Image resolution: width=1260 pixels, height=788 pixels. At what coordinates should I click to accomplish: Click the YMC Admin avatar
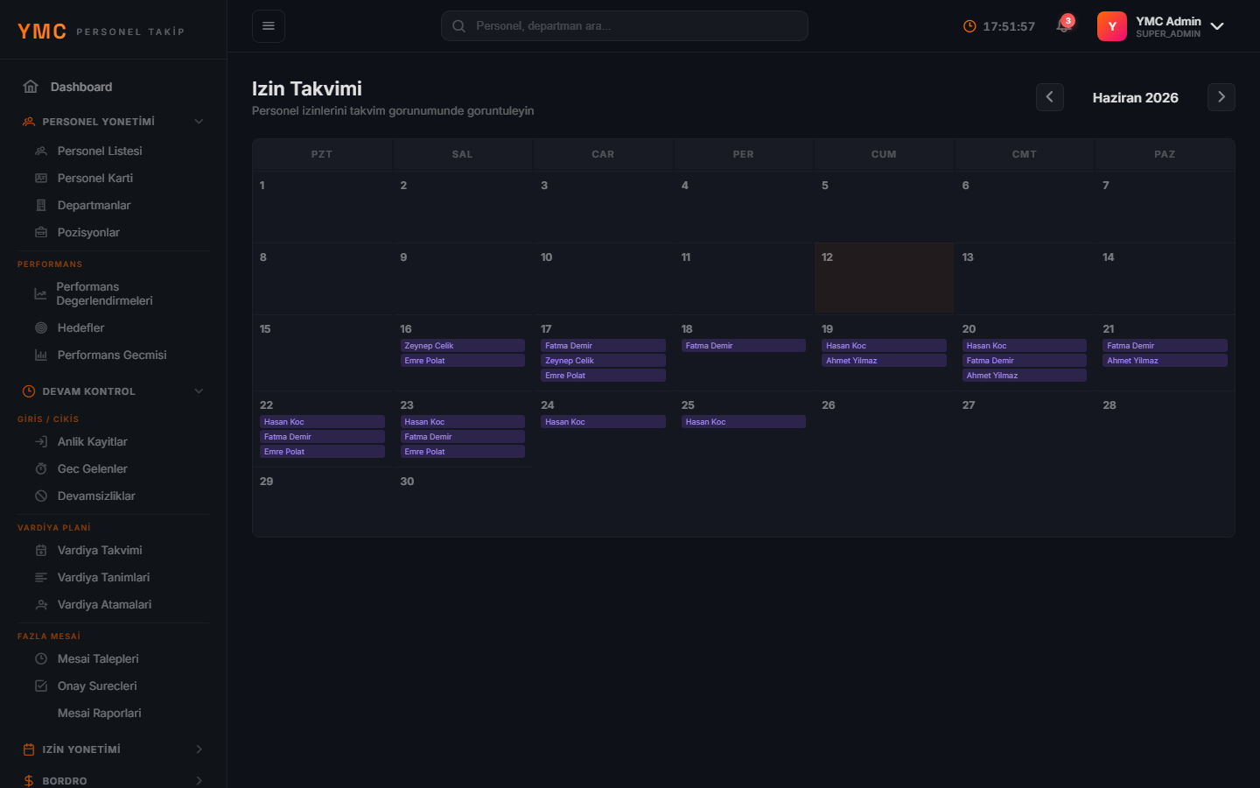click(1112, 26)
